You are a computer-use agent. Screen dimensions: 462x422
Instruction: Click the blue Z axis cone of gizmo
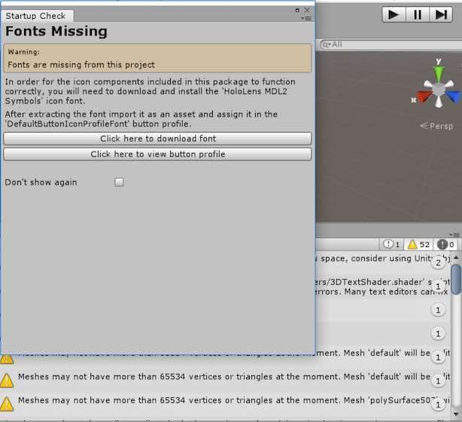[454, 96]
